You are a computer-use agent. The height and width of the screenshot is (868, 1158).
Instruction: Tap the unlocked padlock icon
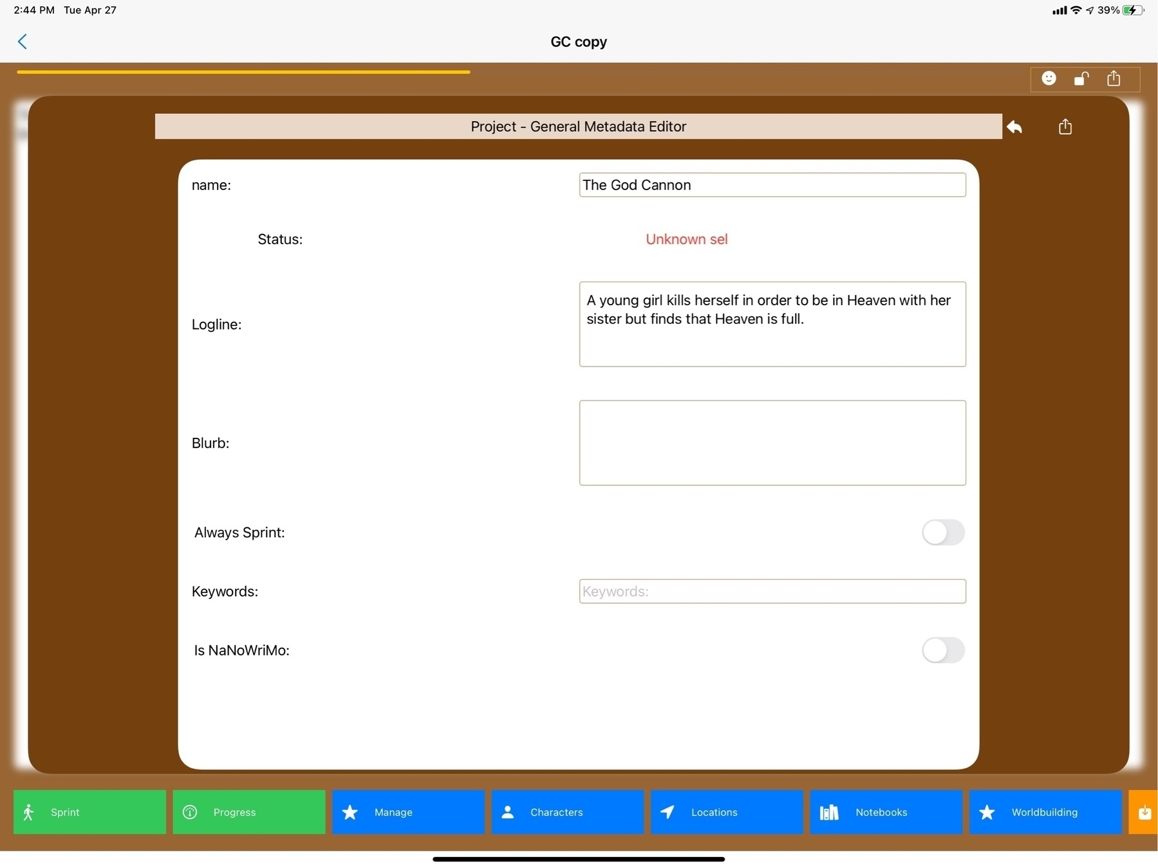tap(1081, 79)
